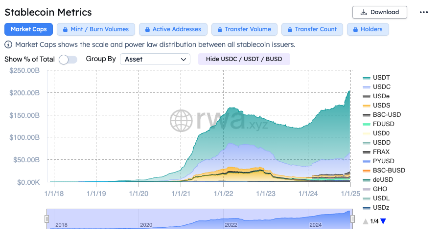
Task: Go to next legend page with blue down arrow
Action: 383,221
